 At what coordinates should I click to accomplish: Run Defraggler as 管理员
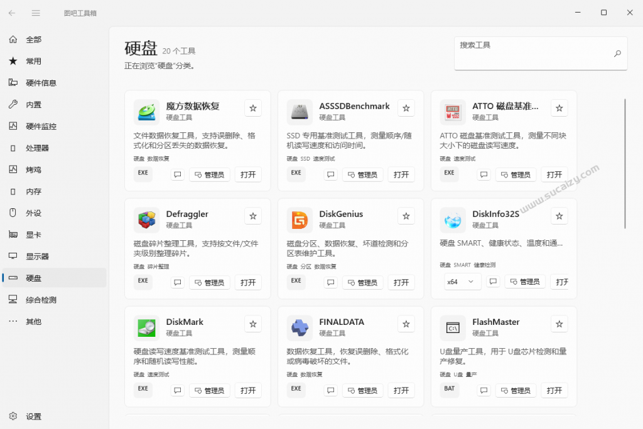210,282
